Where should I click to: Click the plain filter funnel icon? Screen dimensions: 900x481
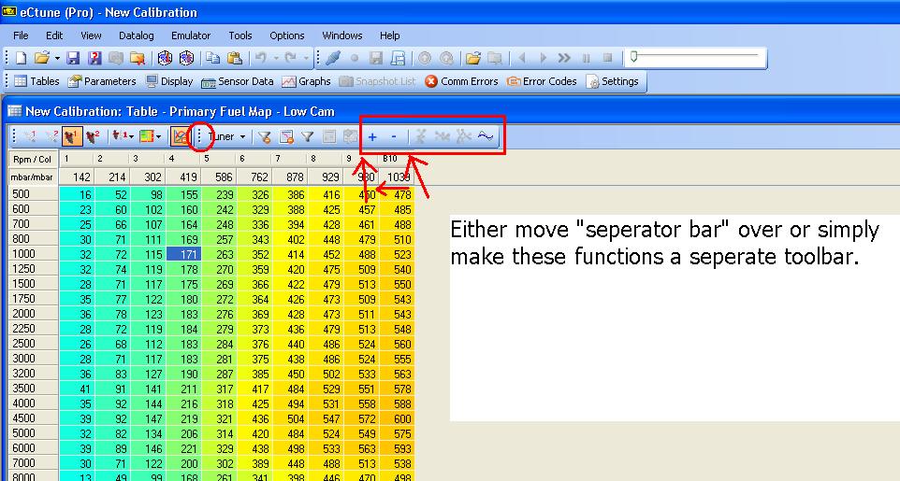coord(308,136)
